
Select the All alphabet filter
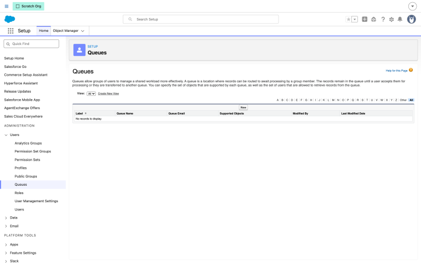coord(411,100)
